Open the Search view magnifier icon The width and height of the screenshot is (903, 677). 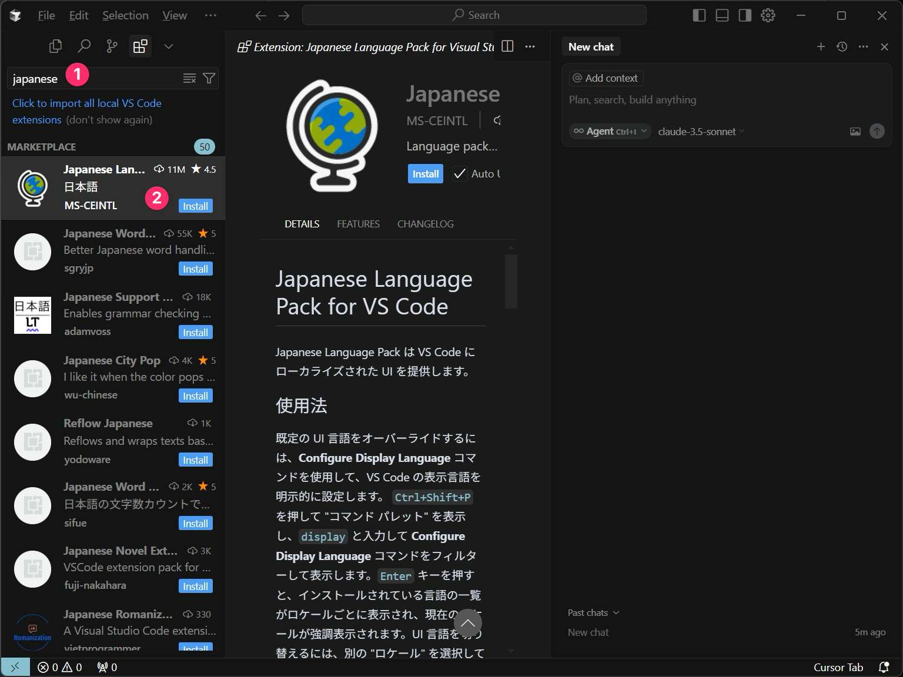84,46
